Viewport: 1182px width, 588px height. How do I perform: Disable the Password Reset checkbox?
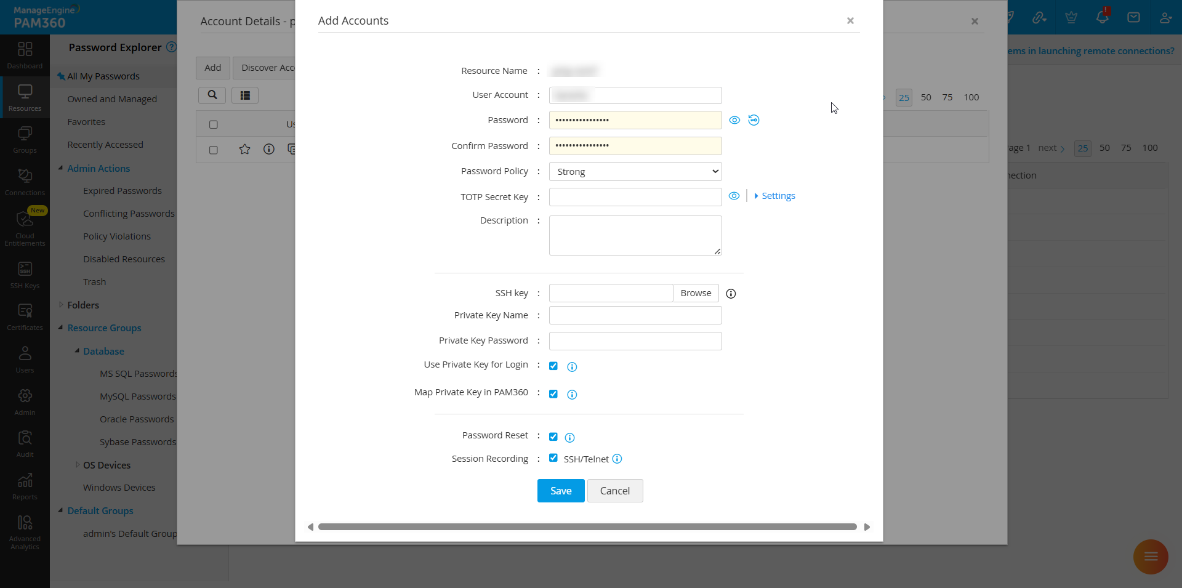(x=553, y=436)
